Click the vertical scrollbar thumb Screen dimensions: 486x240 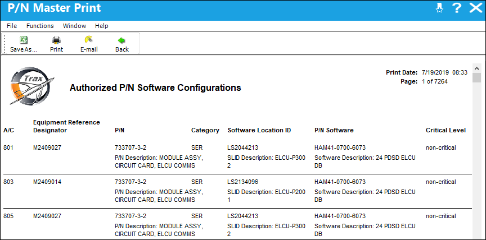pyautogui.click(x=476, y=78)
